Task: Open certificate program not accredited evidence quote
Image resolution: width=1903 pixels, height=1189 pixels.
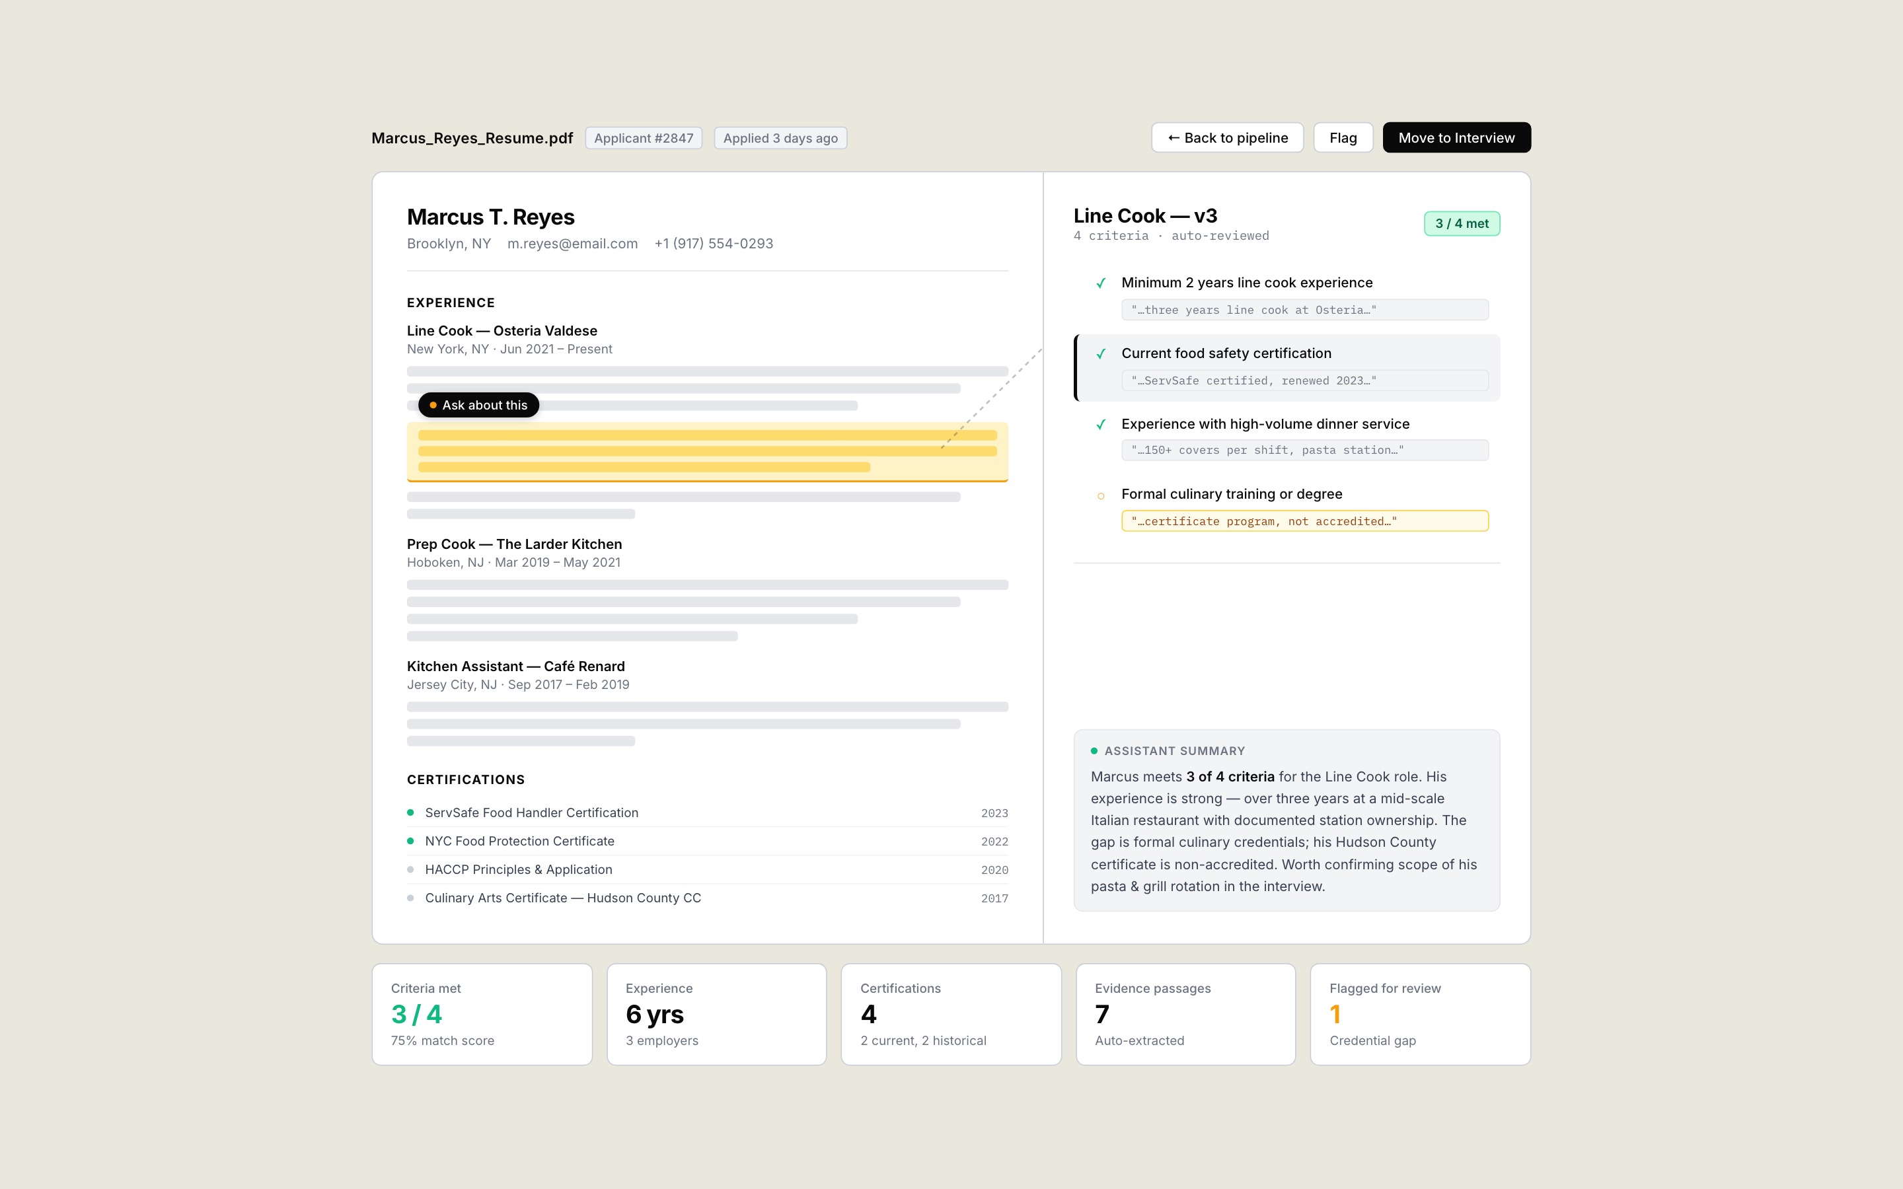Action: tap(1304, 521)
